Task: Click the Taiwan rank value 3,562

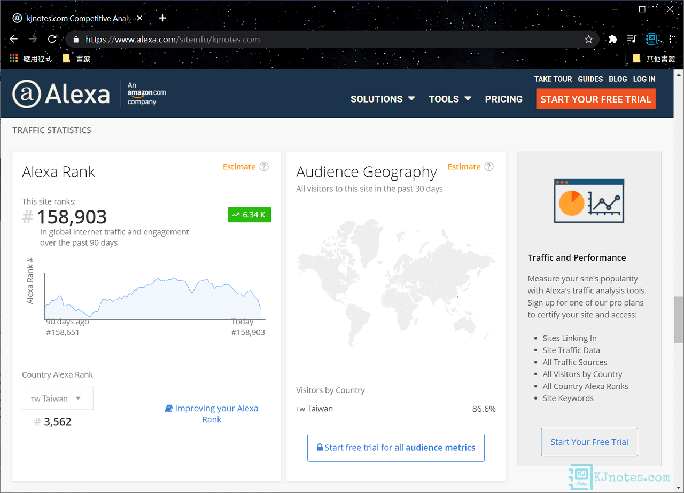Action: [x=58, y=421]
